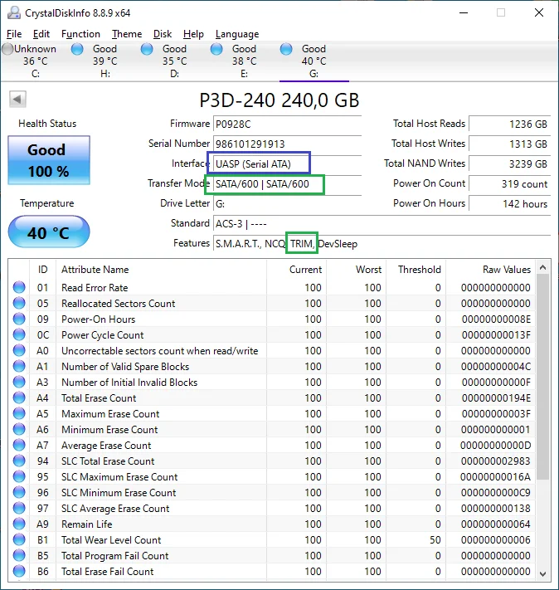Click the raw value 00000000194E

496,397
